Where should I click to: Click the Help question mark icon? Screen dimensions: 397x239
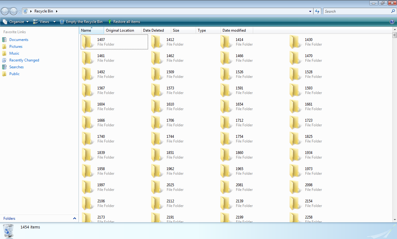(392, 22)
